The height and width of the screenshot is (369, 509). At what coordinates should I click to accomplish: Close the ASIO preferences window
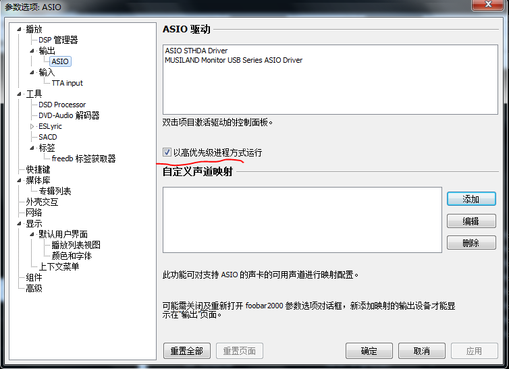point(489,6)
